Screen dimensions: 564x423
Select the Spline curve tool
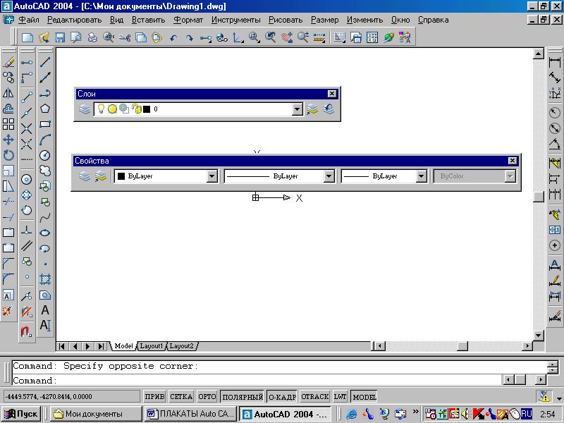pos(45,217)
